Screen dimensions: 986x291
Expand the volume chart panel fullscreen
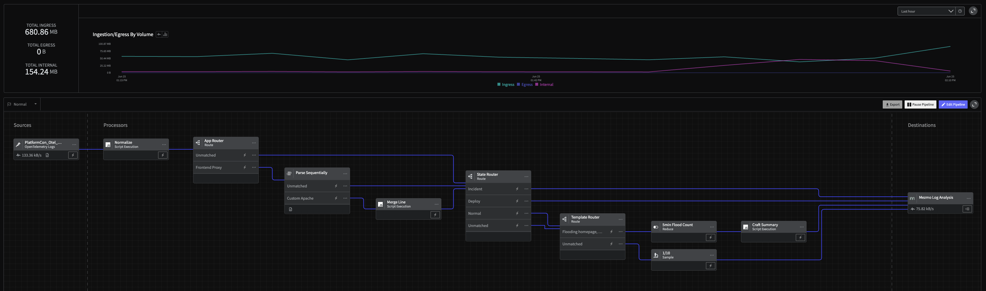point(973,11)
